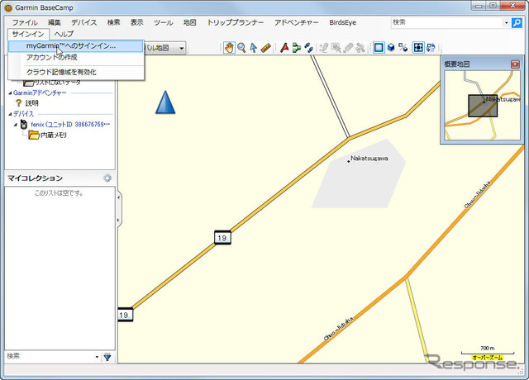Collapse the fenix device node
Screen dimensions: 529x380
click(16, 125)
